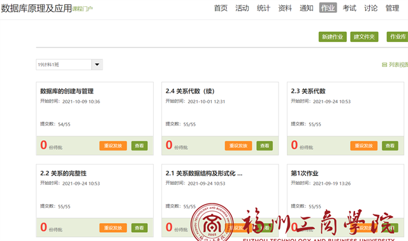
Task: Open the 通知 menu item
Action: pos(306,8)
